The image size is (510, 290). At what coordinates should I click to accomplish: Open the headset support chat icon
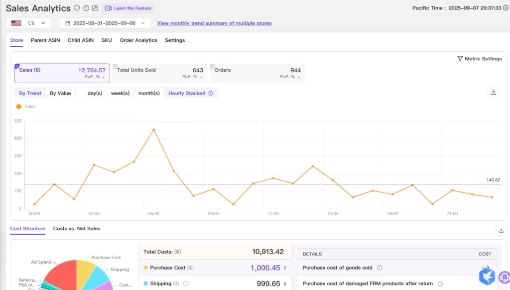(505, 278)
